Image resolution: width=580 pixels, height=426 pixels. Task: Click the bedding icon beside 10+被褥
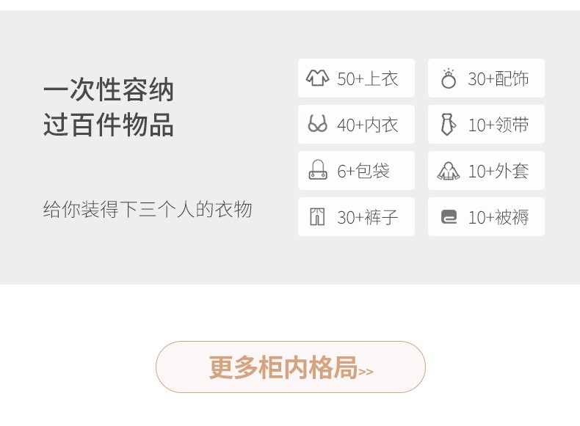pos(449,217)
